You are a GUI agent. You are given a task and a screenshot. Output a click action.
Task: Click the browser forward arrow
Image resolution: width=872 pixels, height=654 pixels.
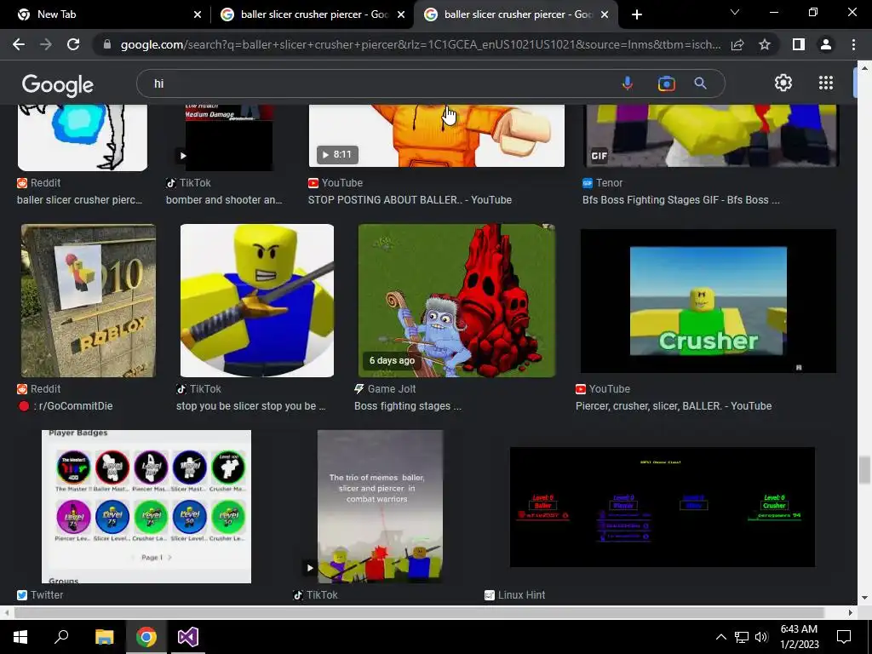point(46,44)
